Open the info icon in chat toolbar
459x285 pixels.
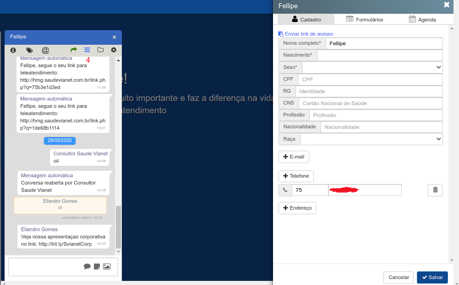coord(13,50)
